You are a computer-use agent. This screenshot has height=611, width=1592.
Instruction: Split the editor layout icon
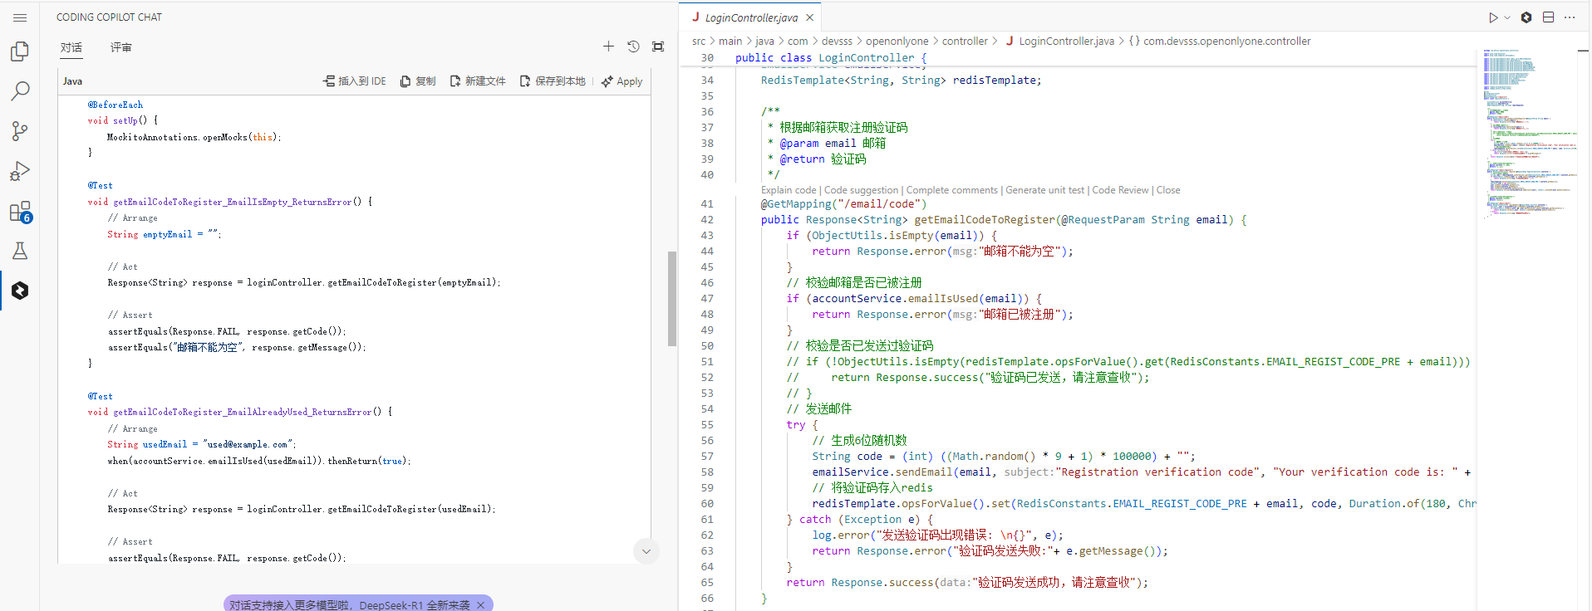tap(1548, 17)
